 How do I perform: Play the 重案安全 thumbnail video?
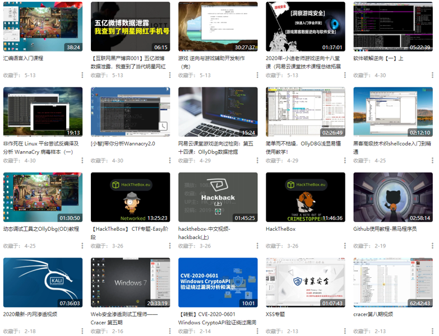tap(306, 282)
